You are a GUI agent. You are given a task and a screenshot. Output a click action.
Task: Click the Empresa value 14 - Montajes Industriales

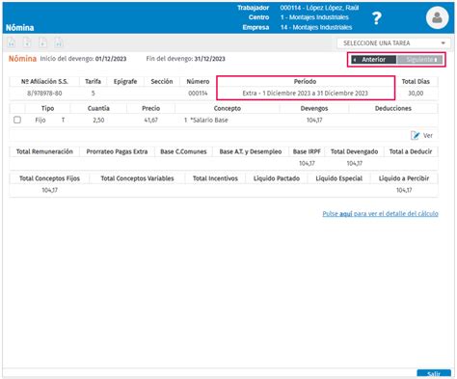(x=316, y=27)
